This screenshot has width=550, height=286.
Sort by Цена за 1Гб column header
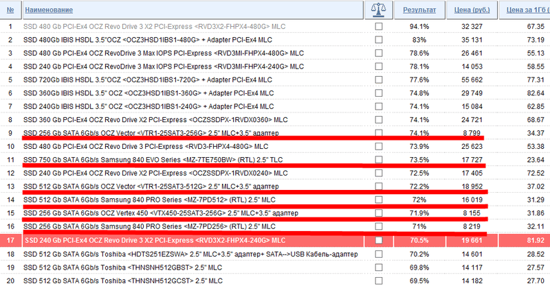tap(527, 10)
